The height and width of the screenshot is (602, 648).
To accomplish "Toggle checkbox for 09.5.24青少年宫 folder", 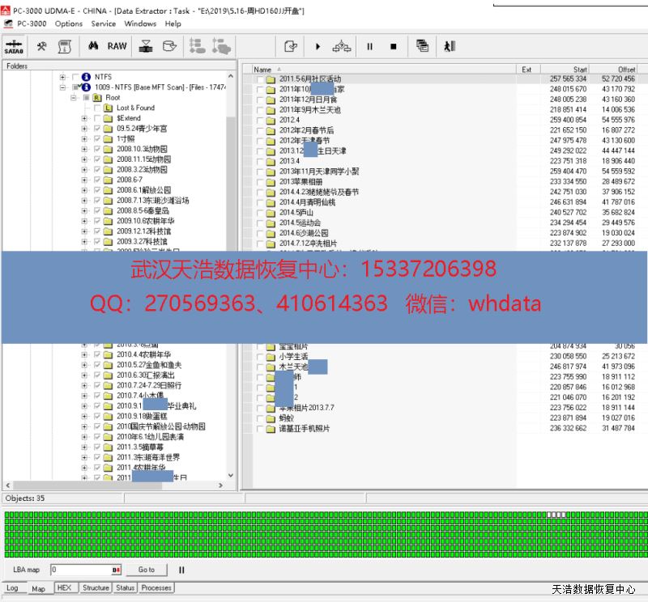I will click(97, 128).
